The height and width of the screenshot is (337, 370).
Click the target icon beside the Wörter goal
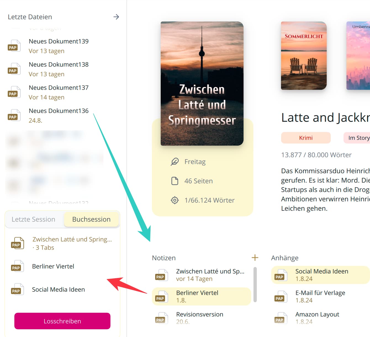[x=175, y=200]
